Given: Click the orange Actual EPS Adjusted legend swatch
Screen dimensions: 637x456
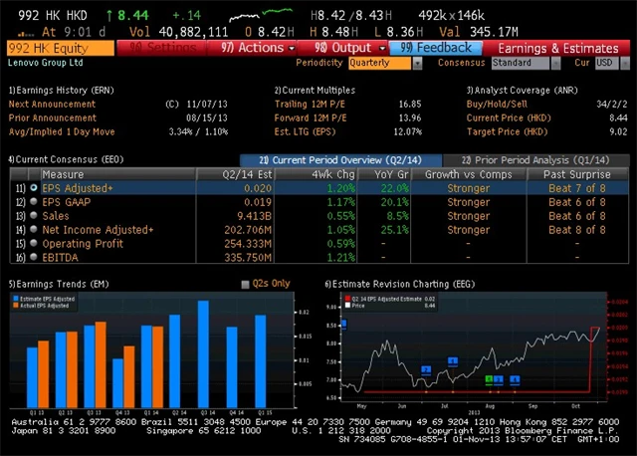Looking at the screenshot, I should point(16,306).
